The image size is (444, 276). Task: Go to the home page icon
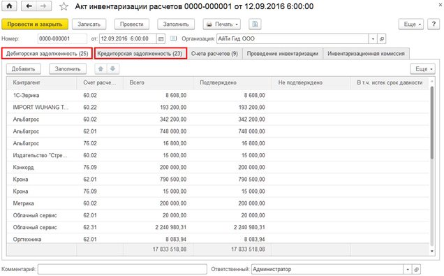pos(9,6)
